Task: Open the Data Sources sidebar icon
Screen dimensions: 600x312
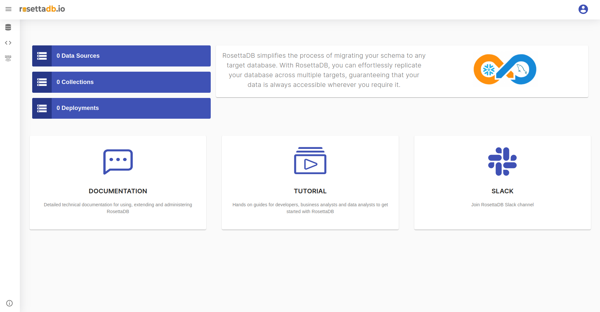Action: pos(8,27)
